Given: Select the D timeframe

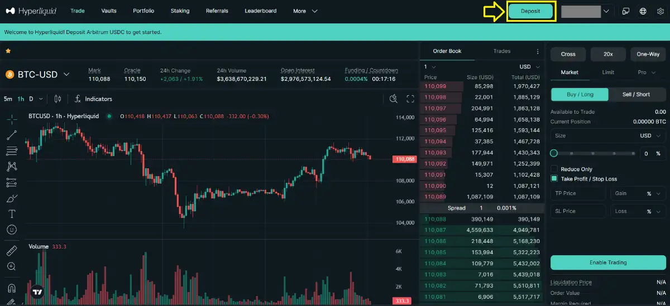Looking at the screenshot, I should (31, 99).
